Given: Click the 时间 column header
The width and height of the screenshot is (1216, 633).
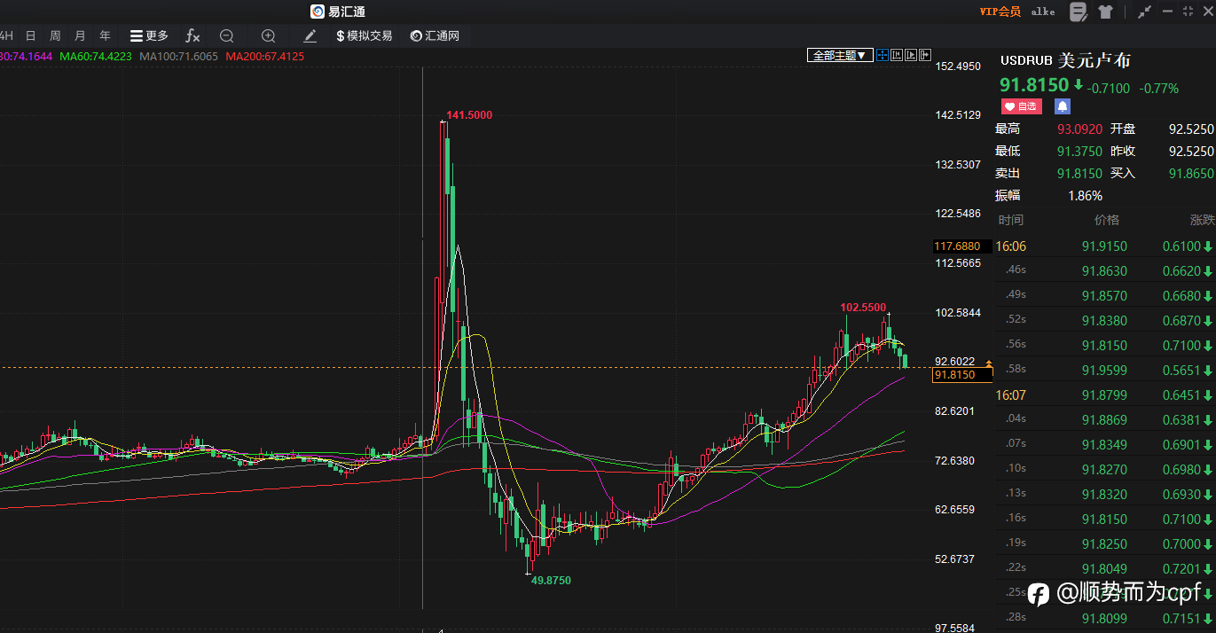Looking at the screenshot, I should point(1010,220).
